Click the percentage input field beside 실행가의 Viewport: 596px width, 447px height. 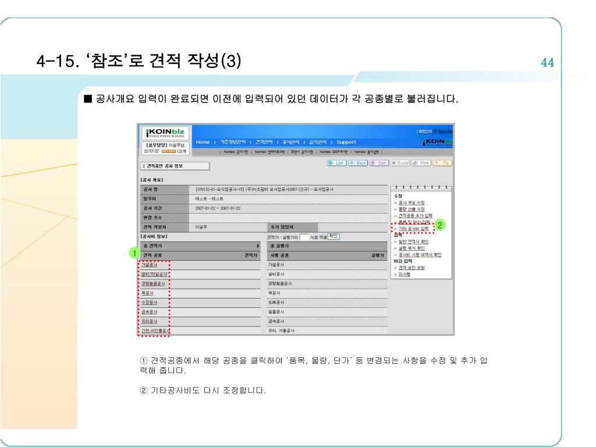[x=304, y=237]
